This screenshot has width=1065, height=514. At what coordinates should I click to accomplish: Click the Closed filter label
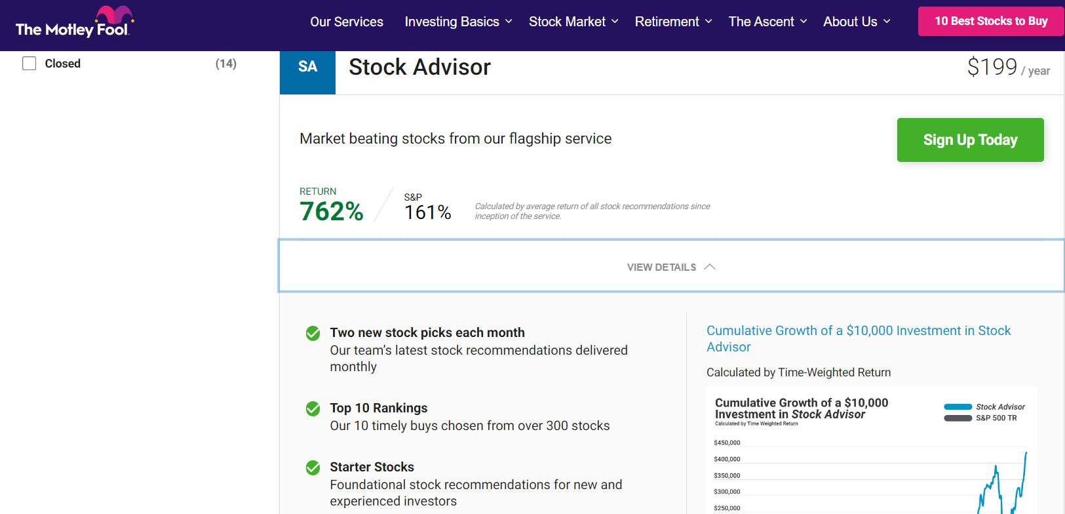pos(63,64)
